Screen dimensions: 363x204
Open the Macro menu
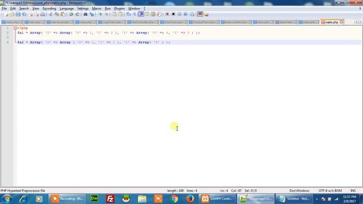pyautogui.click(x=96, y=8)
